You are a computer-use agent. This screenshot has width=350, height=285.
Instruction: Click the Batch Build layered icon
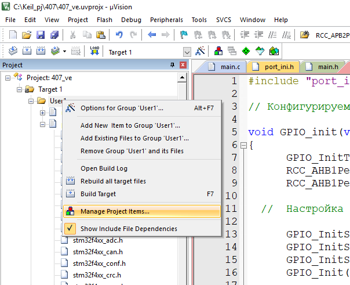[x=55, y=51]
